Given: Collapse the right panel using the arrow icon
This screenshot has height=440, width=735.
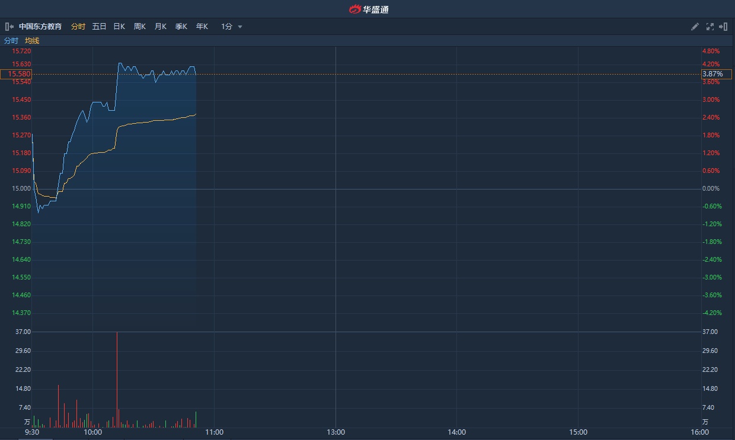Looking at the screenshot, I should pos(723,27).
